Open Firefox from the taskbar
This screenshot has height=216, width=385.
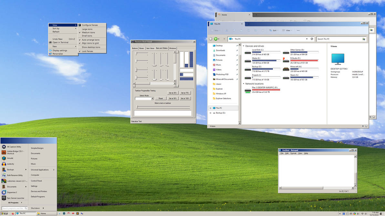13,213
